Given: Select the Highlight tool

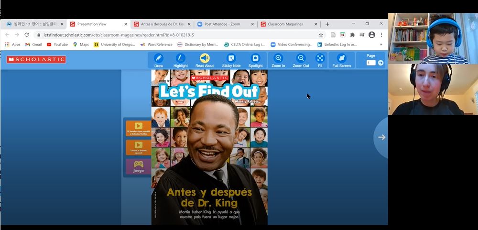Looking at the screenshot, I should point(181,60).
